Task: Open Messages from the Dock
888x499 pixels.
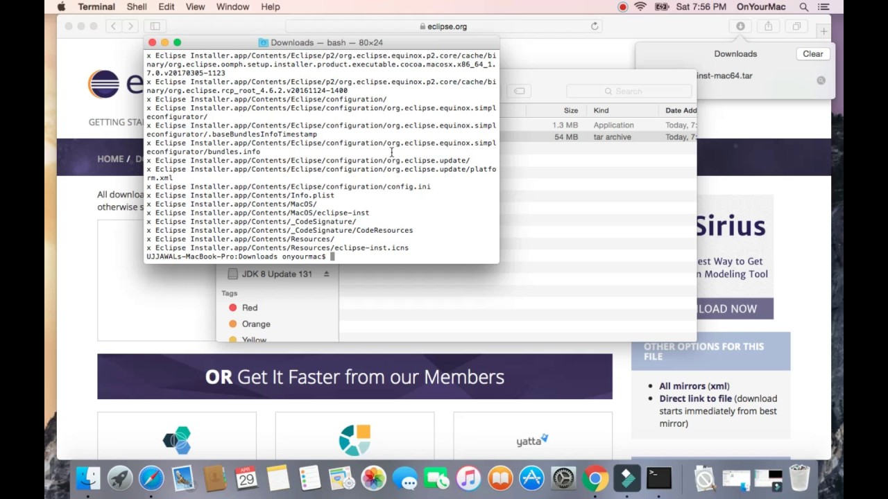Action: (x=405, y=478)
